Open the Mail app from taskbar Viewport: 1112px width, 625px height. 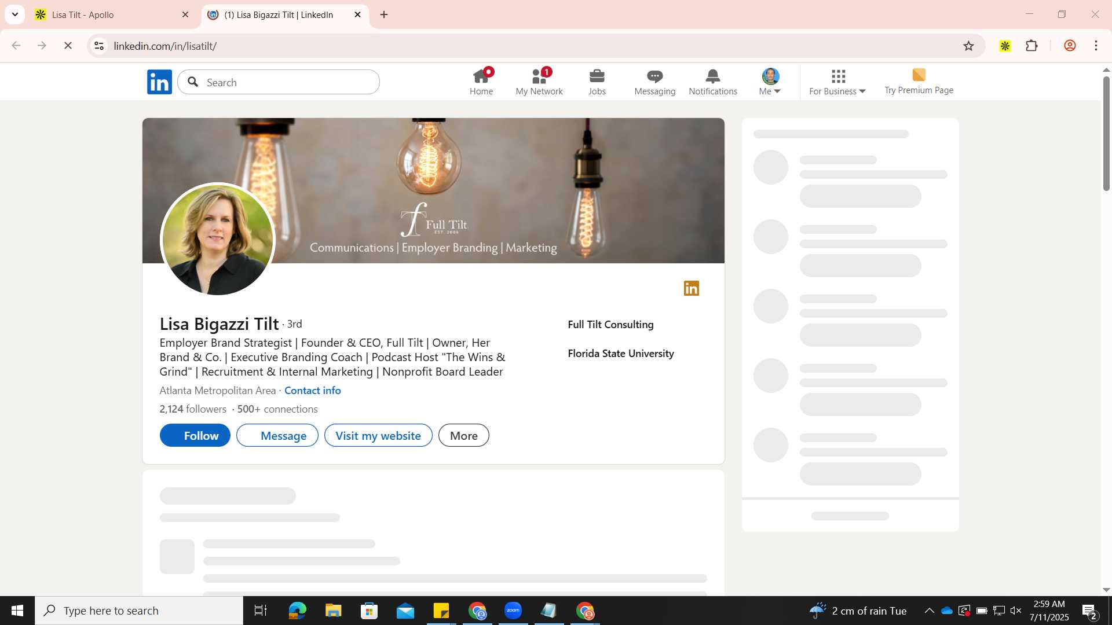(x=405, y=611)
